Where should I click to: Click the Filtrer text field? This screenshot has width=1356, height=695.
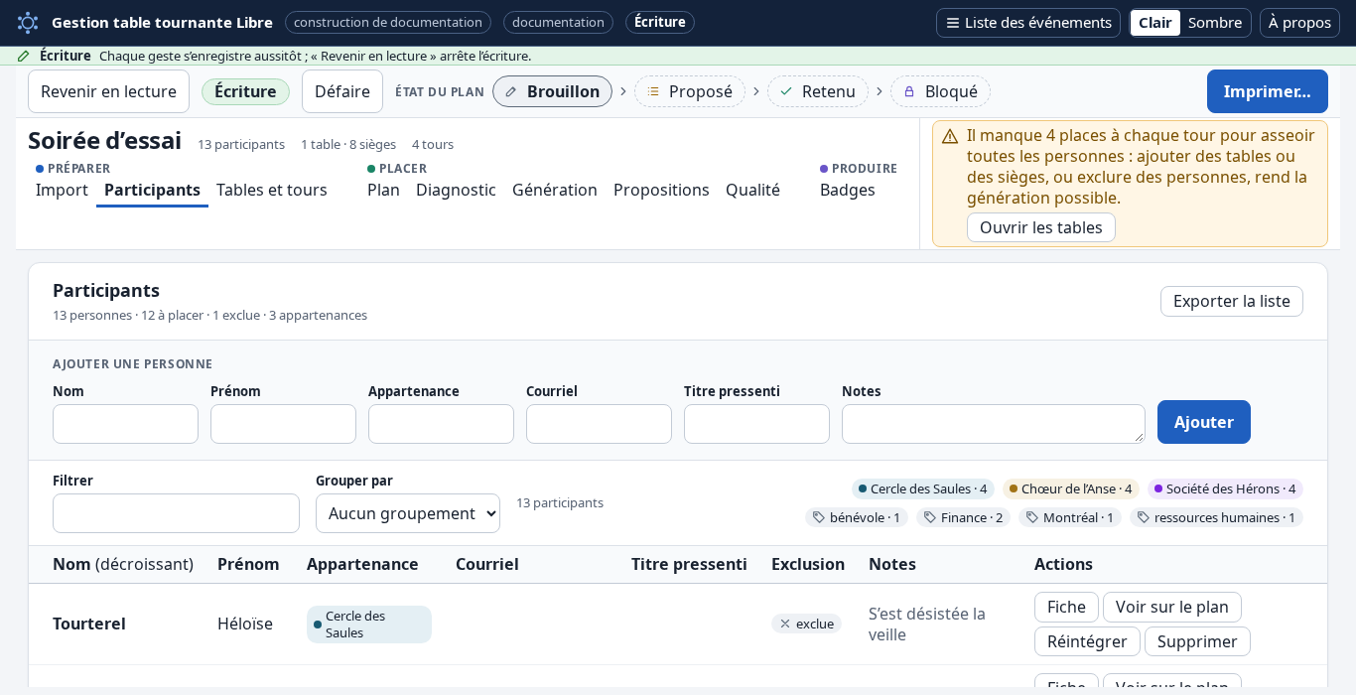pos(176,513)
